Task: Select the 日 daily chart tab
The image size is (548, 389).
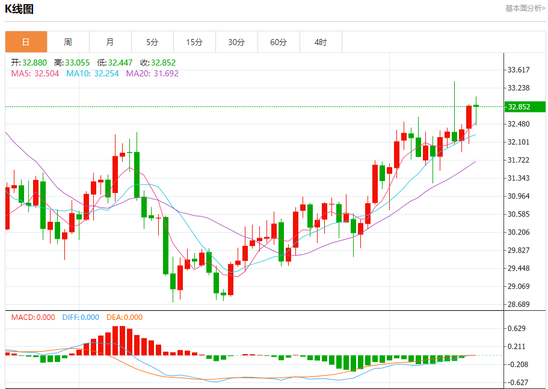Action: click(x=26, y=42)
